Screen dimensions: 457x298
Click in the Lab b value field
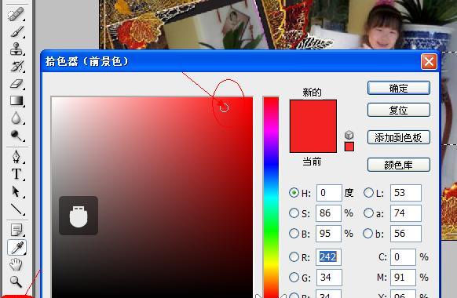click(x=406, y=234)
